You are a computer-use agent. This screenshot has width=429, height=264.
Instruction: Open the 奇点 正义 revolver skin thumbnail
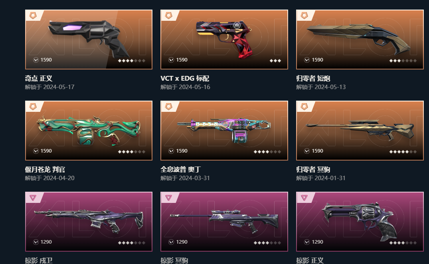(89, 40)
